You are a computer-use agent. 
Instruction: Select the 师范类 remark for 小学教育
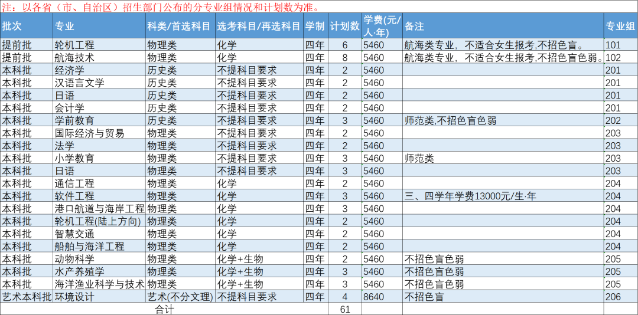coord(503,158)
